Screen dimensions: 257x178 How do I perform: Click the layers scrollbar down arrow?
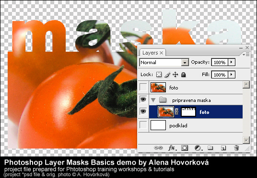(246, 140)
